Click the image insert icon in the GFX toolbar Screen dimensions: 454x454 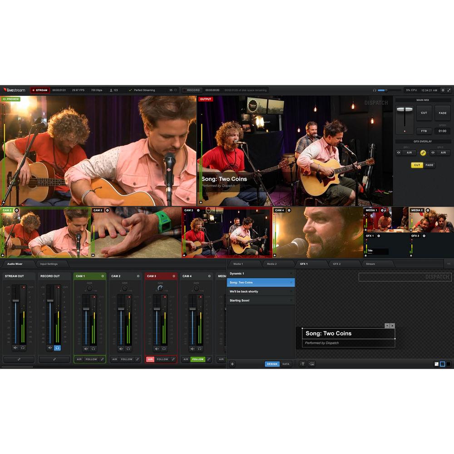point(311,364)
